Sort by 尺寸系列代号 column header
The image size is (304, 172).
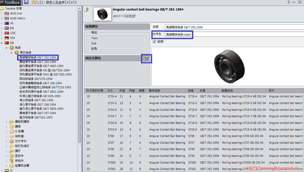pos(95,91)
